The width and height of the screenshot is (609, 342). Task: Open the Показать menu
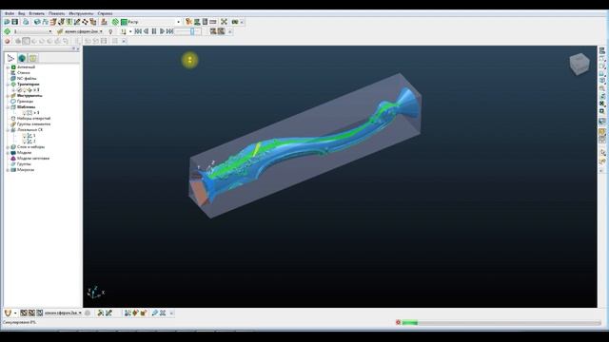point(57,13)
